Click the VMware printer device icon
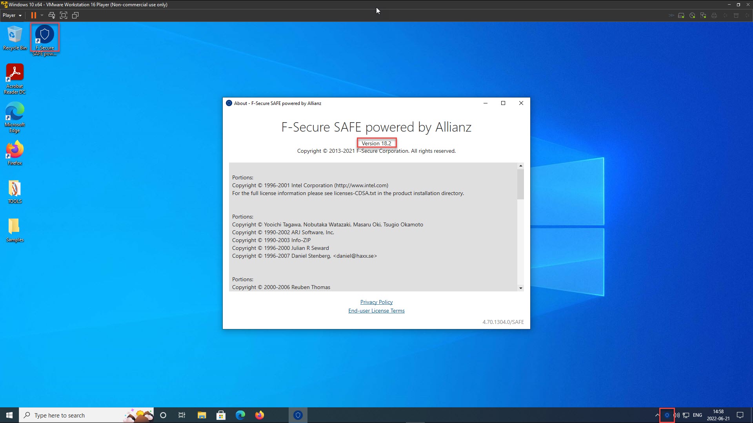The height and width of the screenshot is (423, 753). [x=714, y=16]
